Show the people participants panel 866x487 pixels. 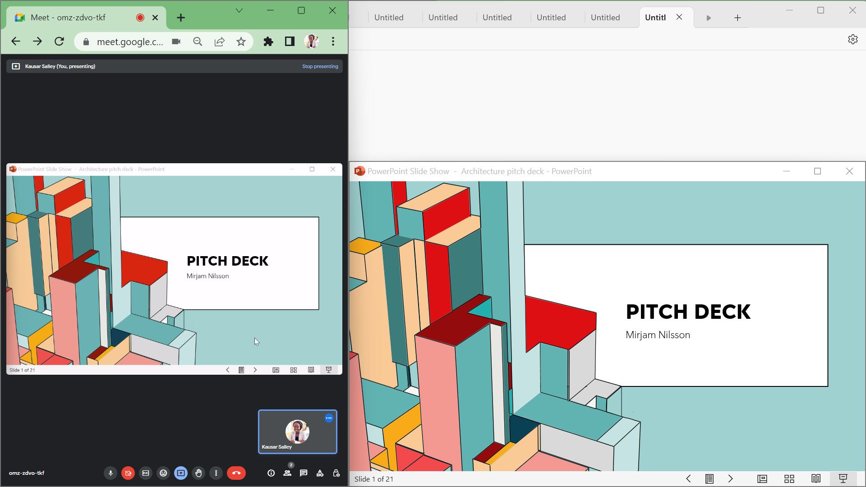pyautogui.click(x=287, y=473)
